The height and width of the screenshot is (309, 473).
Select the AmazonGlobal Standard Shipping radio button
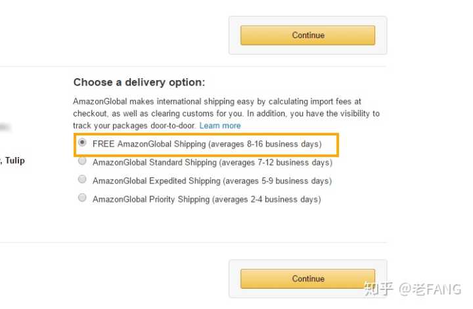pyautogui.click(x=82, y=161)
